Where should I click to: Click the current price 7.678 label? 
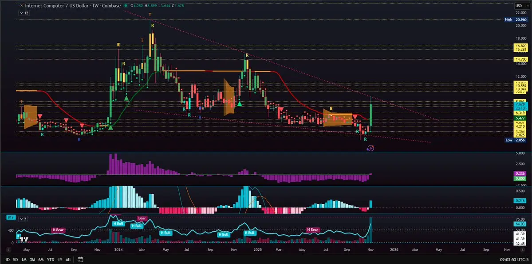click(x=521, y=105)
